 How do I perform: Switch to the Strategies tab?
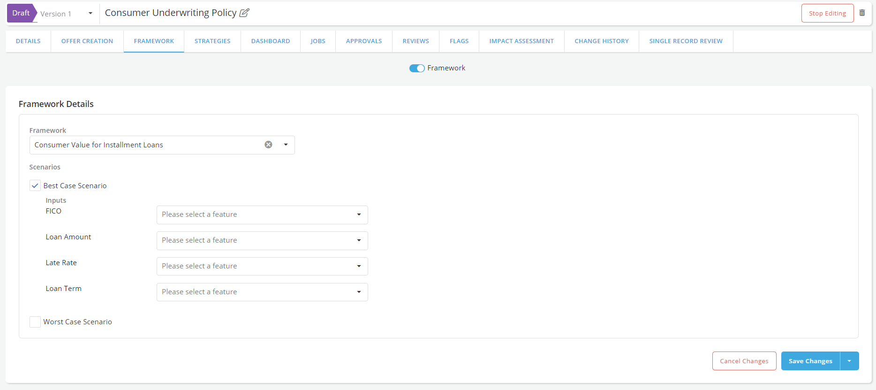pos(212,41)
